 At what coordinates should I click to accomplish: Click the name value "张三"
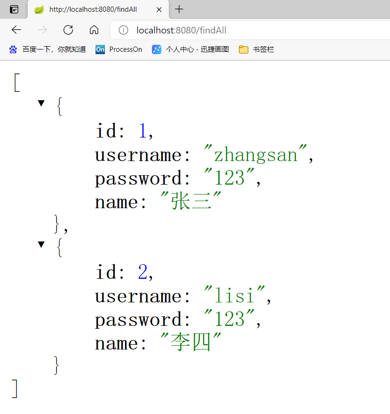click(x=191, y=202)
